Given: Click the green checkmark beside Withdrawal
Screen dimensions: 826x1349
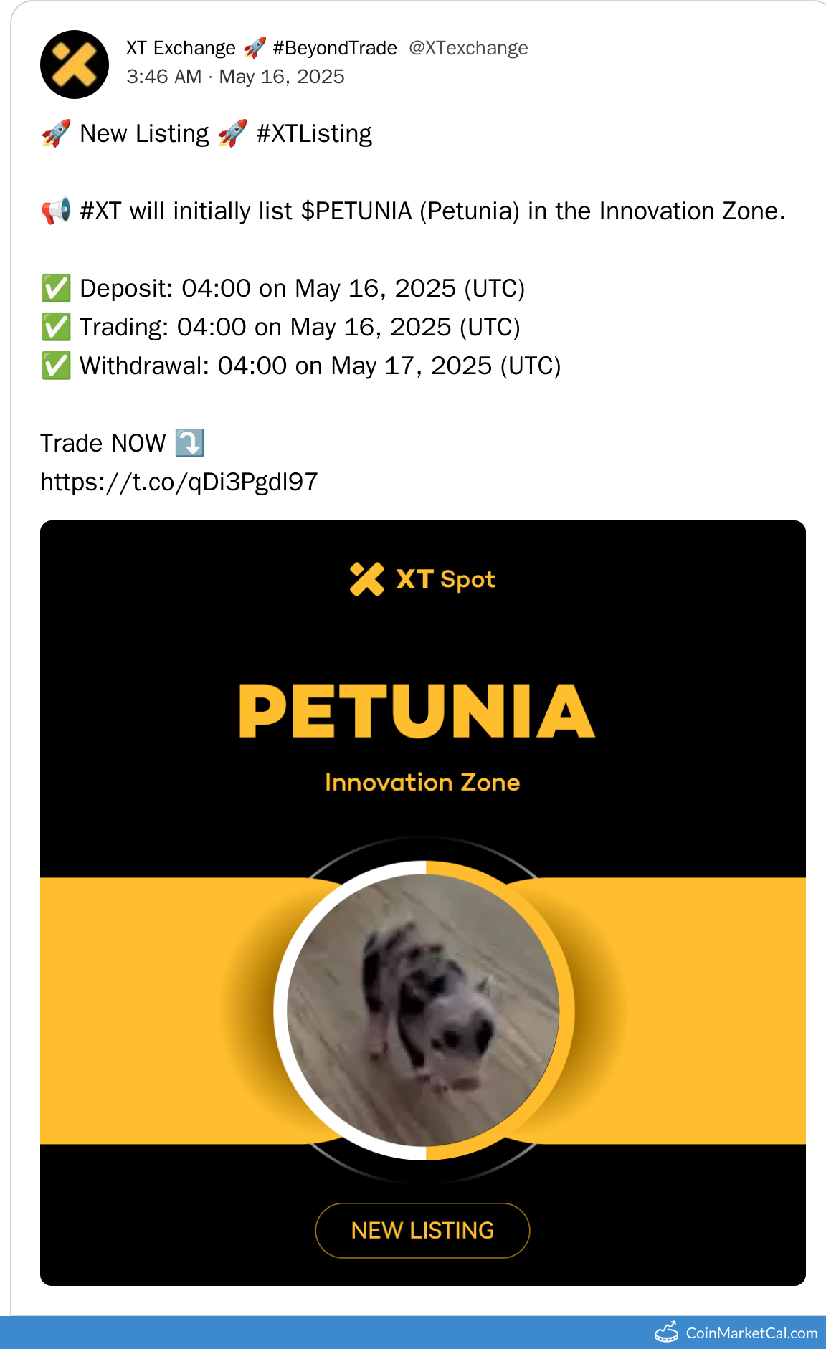Looking at the screenshot, I should [x=56, y=366].
